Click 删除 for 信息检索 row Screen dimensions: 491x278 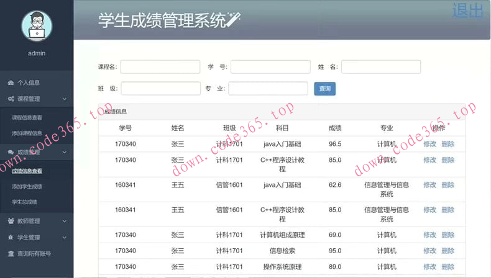click(447, 251)
